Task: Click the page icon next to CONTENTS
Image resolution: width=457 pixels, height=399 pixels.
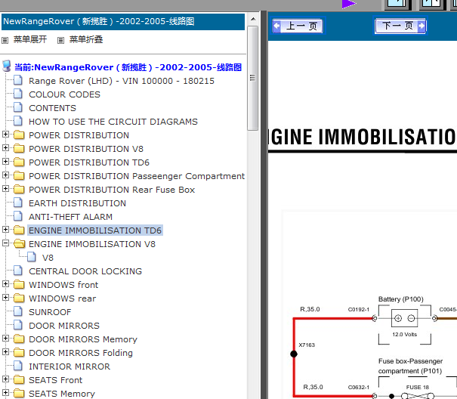Action: point(18,107)
